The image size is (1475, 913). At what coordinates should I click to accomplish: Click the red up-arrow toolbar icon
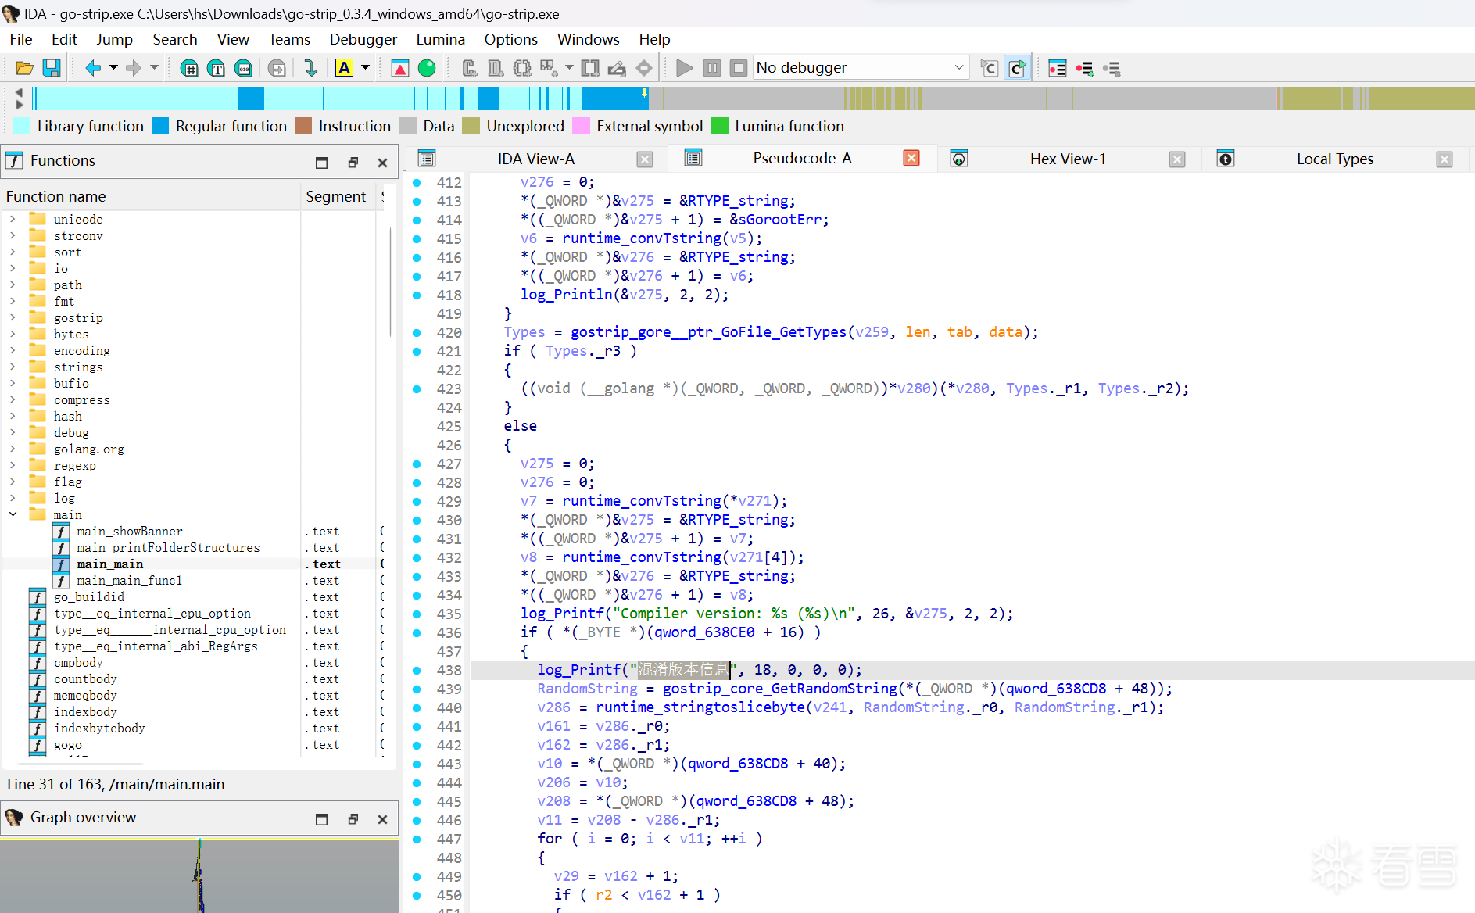click(x=399, y=68)
